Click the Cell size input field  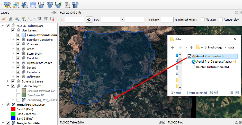(x=167, y=20)
